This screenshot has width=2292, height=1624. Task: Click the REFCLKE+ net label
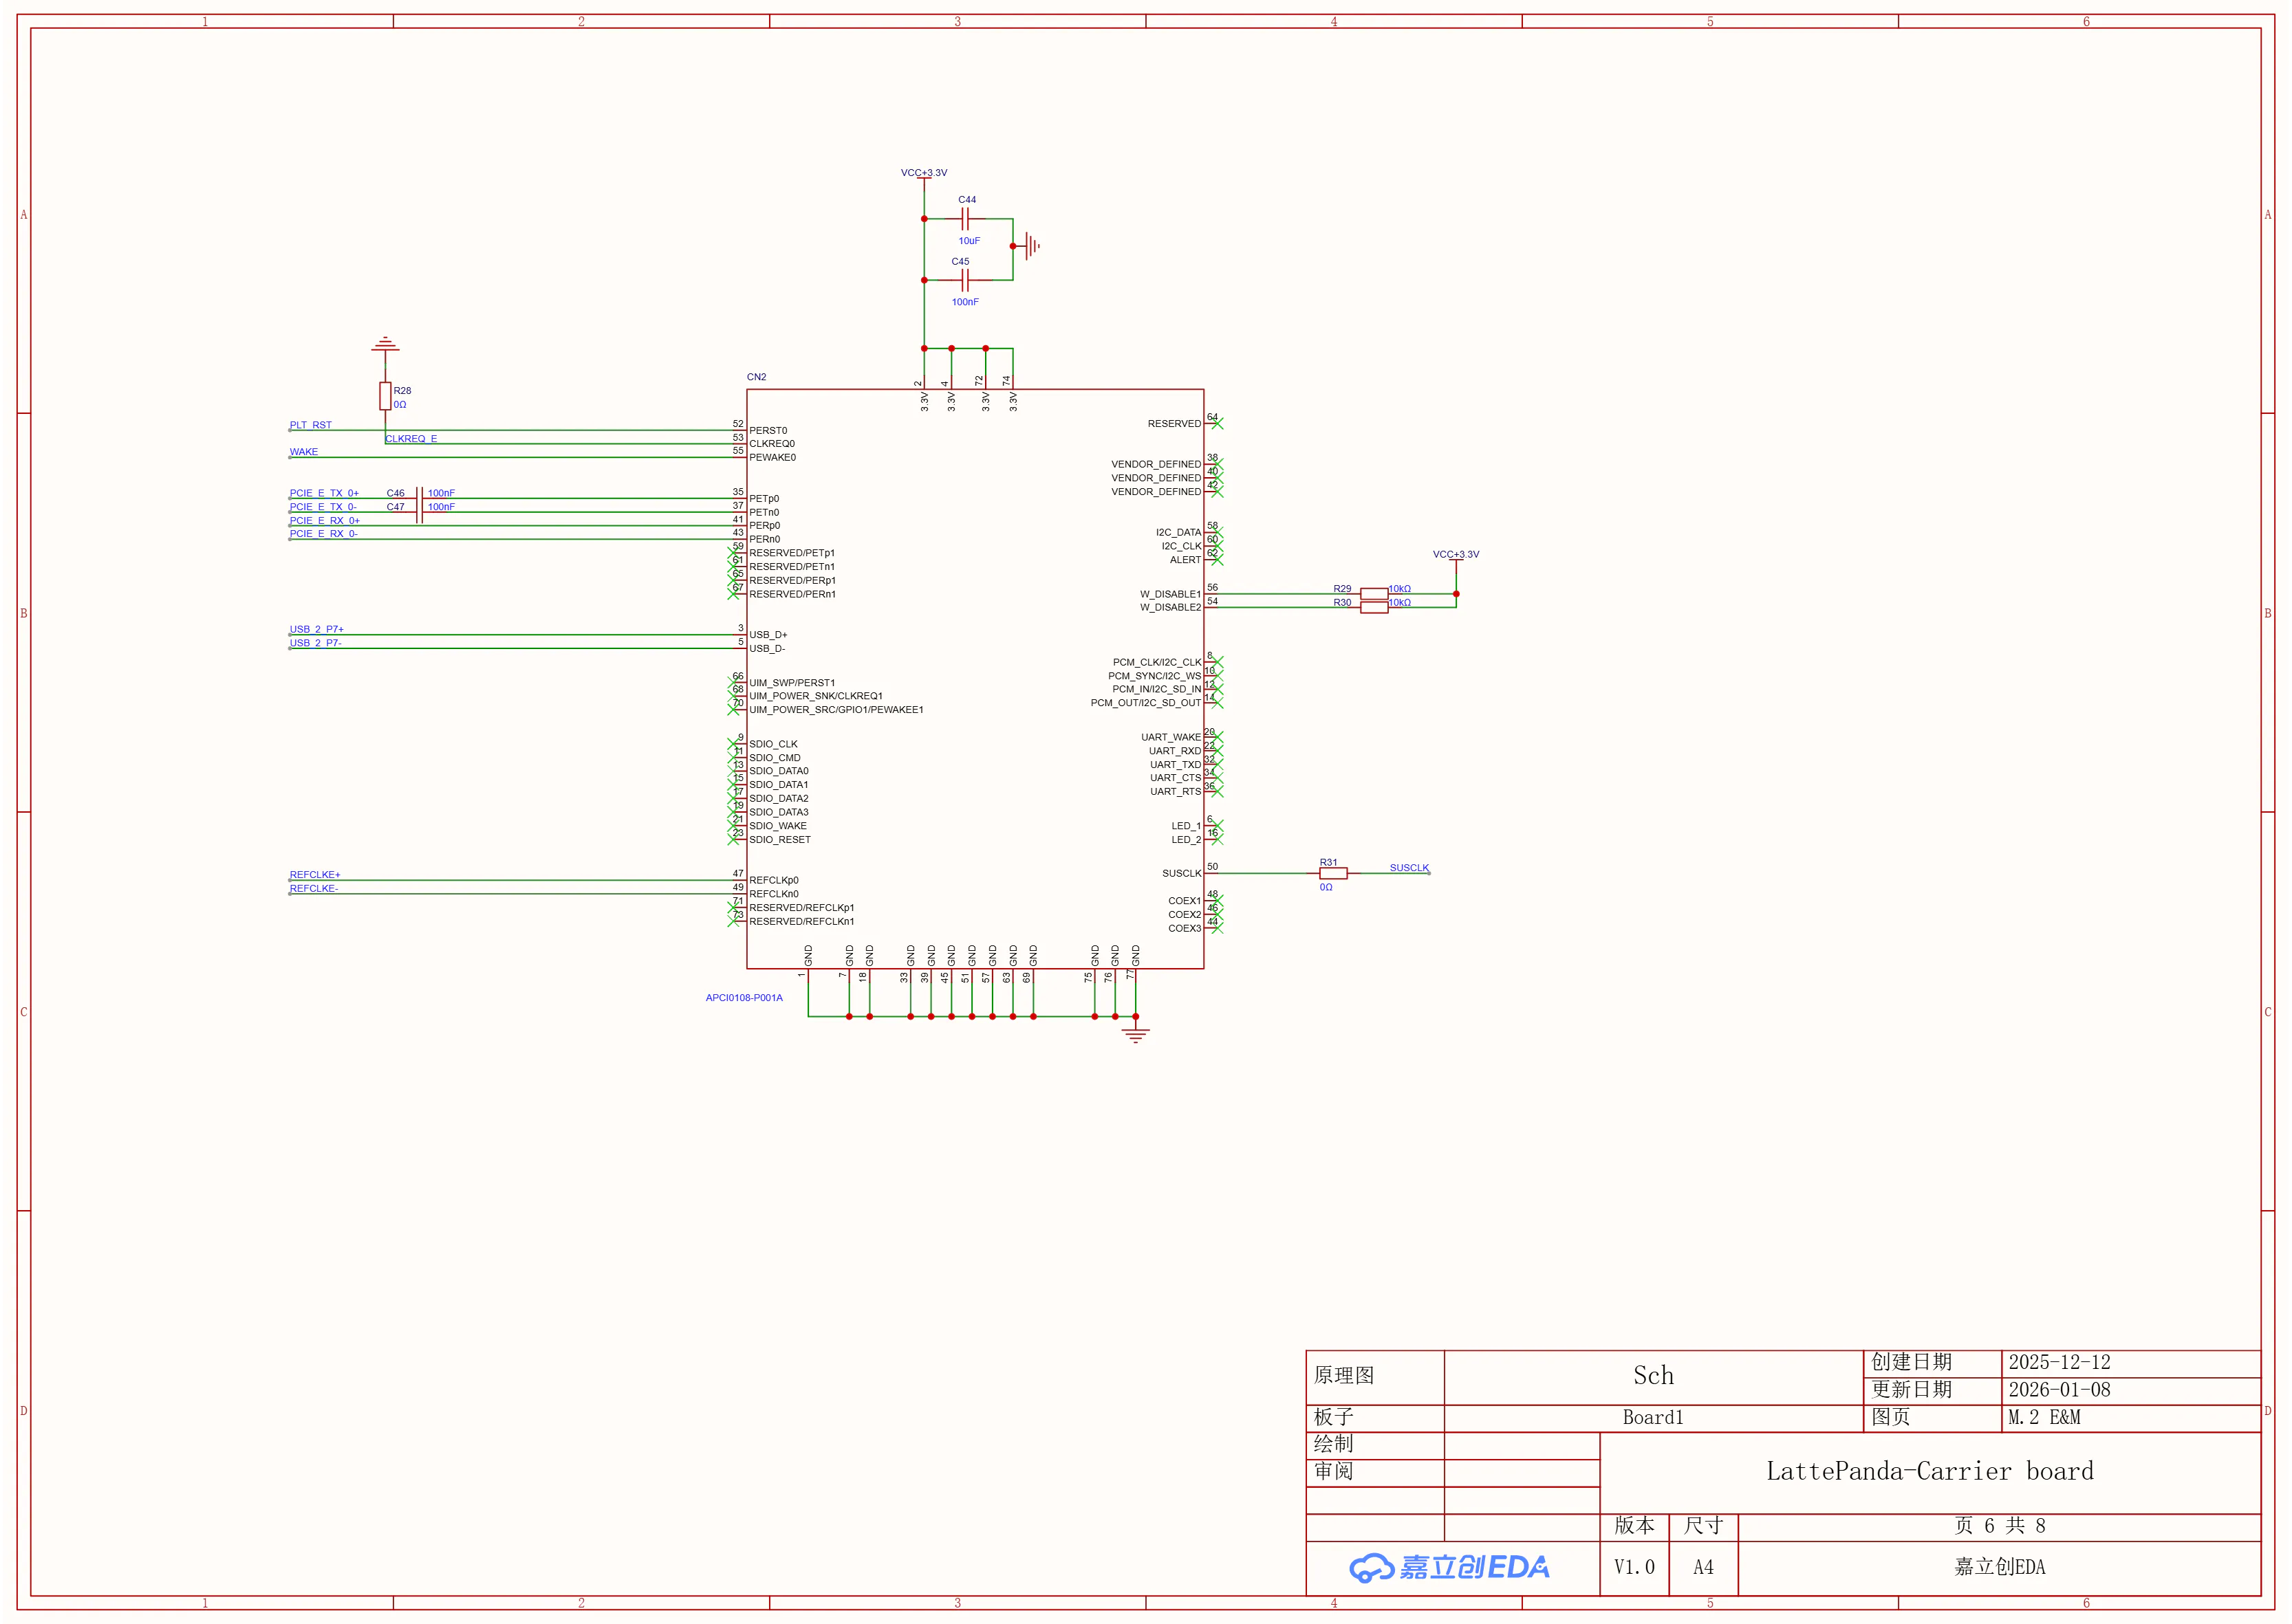315,875
